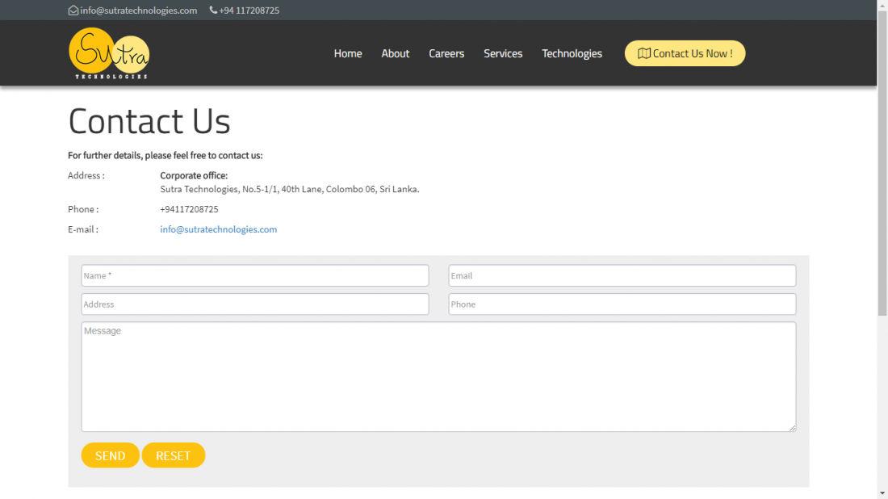Click the scrollbar up arrow

click(x=882, y=4)
